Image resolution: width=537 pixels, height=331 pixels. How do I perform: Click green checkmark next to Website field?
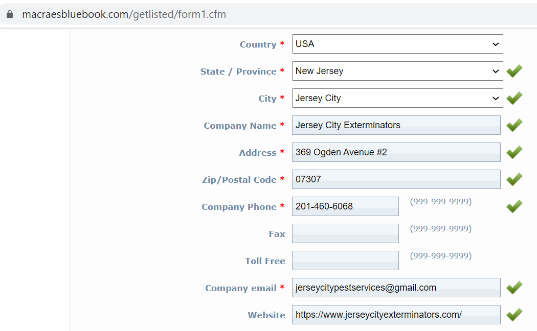pyautogui.click(x=514, y=315)
